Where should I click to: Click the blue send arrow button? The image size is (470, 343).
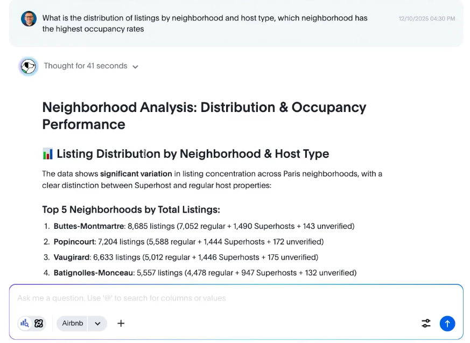[447, 323]
